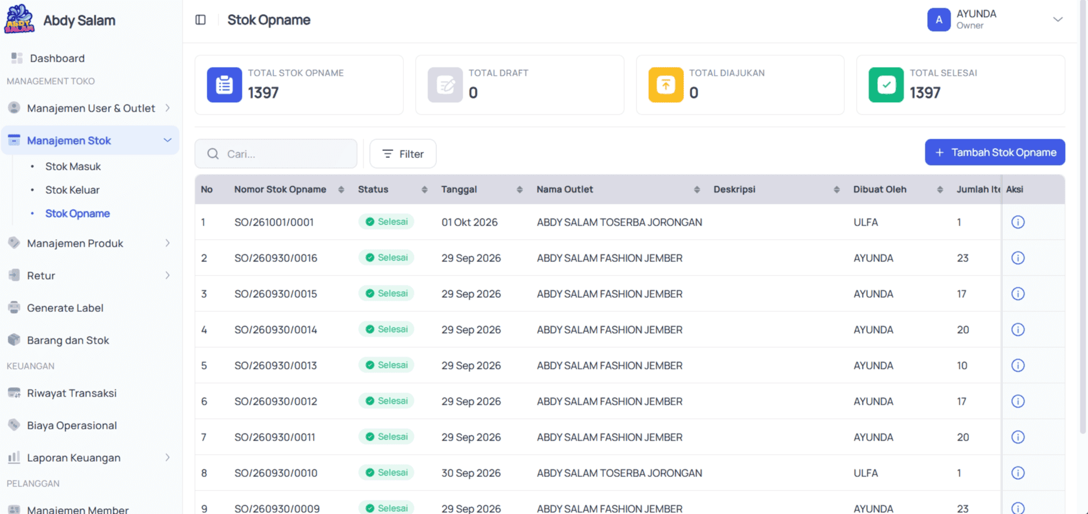The height and width of the screenshot is (514, 1088).
Task: Sort table by Nama Outlet column
Action: (697, 190)
